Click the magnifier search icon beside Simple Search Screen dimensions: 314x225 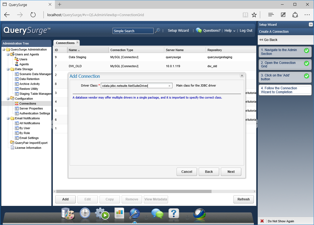click(157, 31)
